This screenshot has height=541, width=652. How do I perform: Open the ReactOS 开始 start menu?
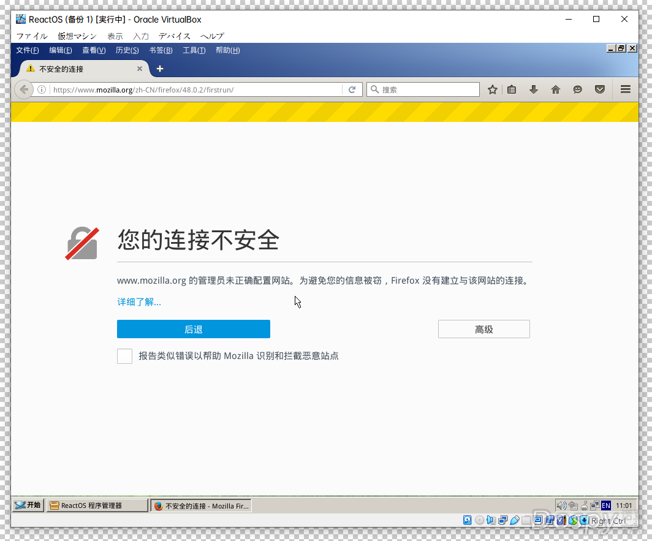pos(28,505)
